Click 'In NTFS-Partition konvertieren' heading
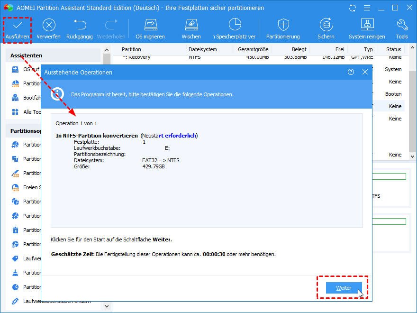417x313 pixels. (x=97, y=136)
